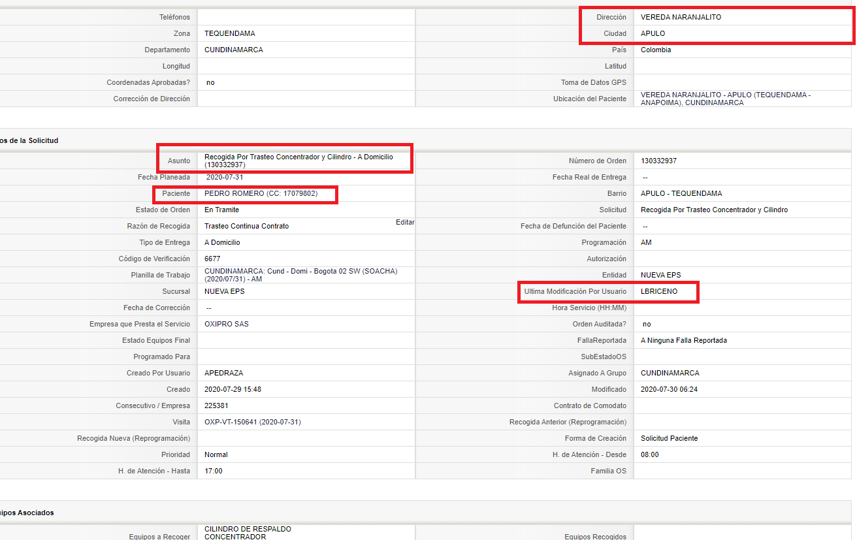Click the Orden Auditada value no
The width and height of the screenshot is (857, 540).
[x=647, y=324]
